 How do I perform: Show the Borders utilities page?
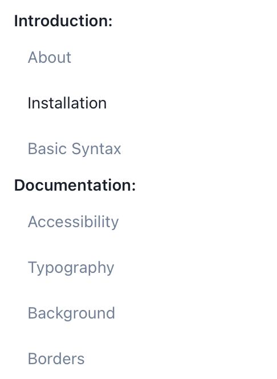[56, 358]
